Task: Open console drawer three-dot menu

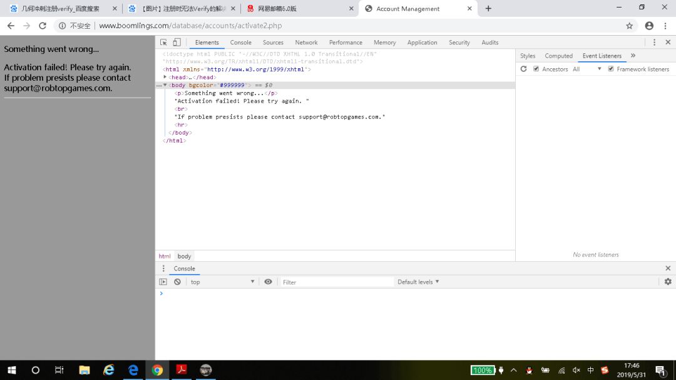Action: [x=163, y=269]
